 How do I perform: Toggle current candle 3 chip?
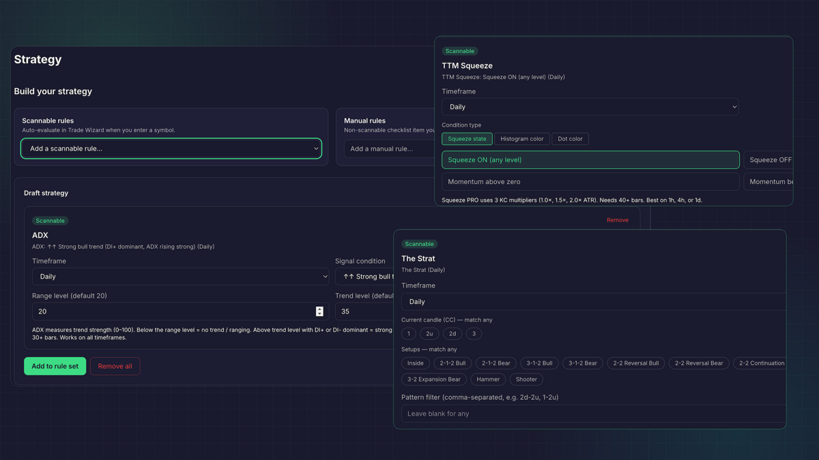[474, 334]
